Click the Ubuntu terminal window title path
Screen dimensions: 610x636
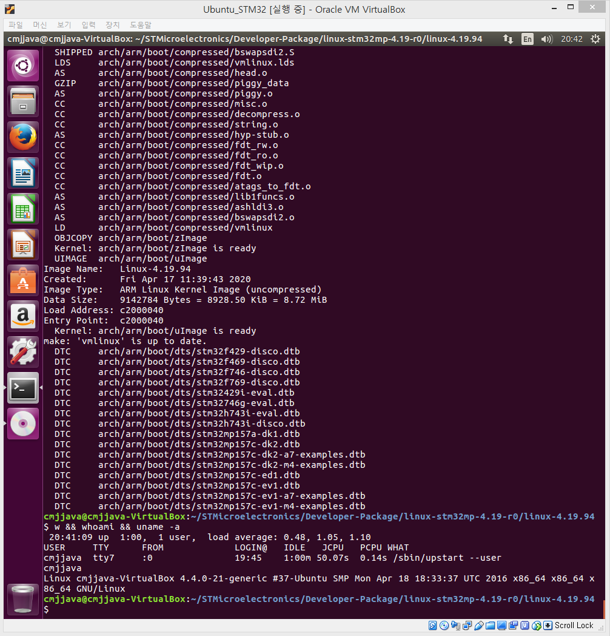tap(245, 39)
